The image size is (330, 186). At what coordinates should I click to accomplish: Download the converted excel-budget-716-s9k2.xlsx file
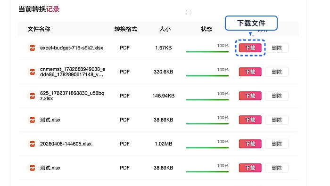click(x=250, y=48)
